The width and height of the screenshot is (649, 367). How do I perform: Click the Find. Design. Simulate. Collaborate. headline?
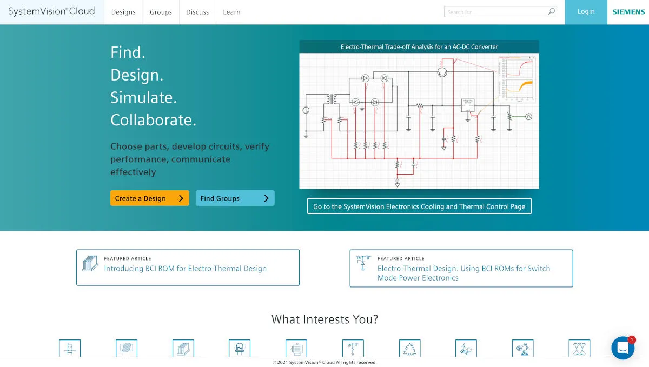(153, 86)
